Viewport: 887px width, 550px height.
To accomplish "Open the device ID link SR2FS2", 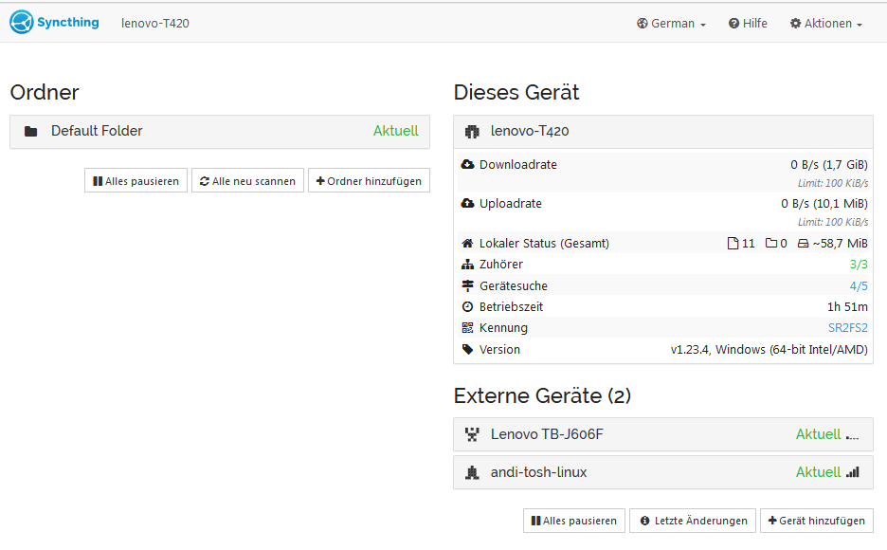I will [847, 327].
